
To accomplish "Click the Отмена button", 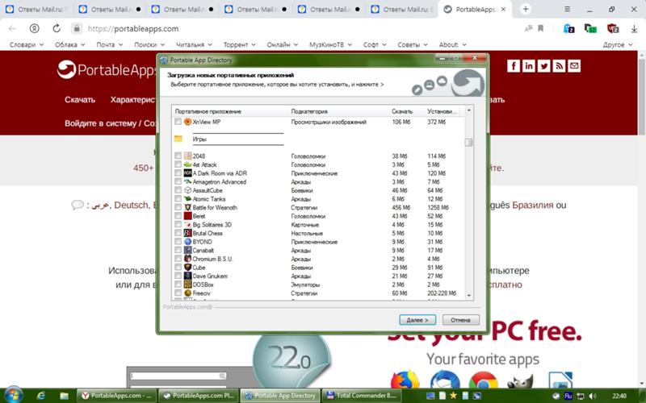I will [460, 320].
